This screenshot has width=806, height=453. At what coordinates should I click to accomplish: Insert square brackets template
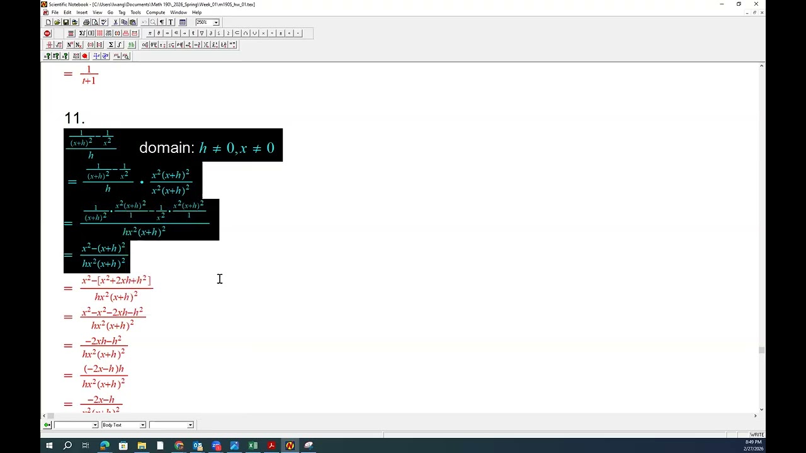(99, 45)
